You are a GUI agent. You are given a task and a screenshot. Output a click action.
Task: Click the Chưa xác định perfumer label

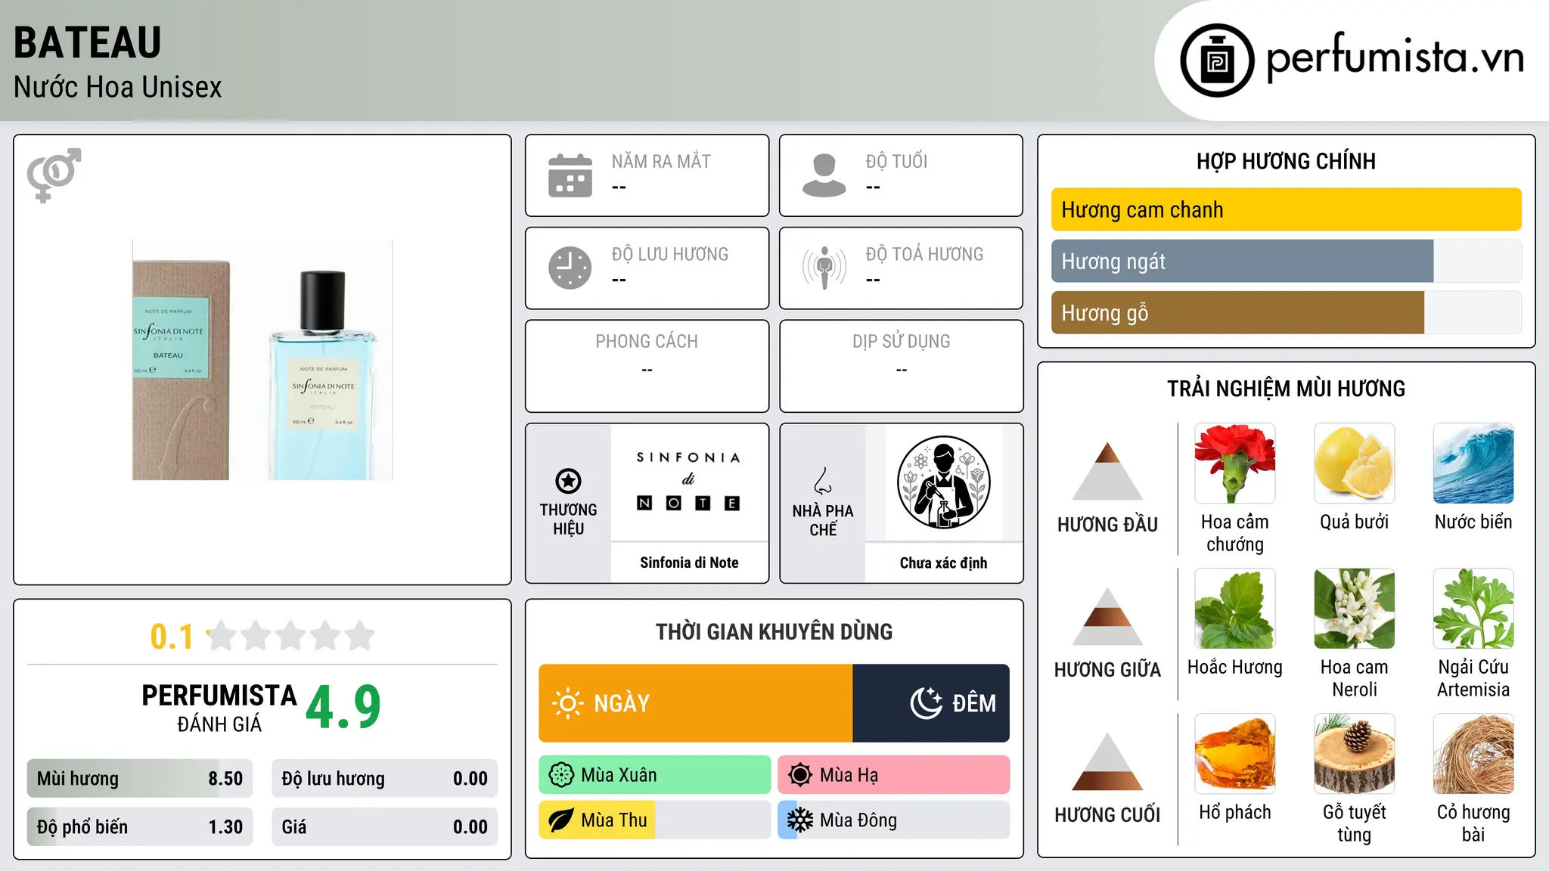[943, 563]
